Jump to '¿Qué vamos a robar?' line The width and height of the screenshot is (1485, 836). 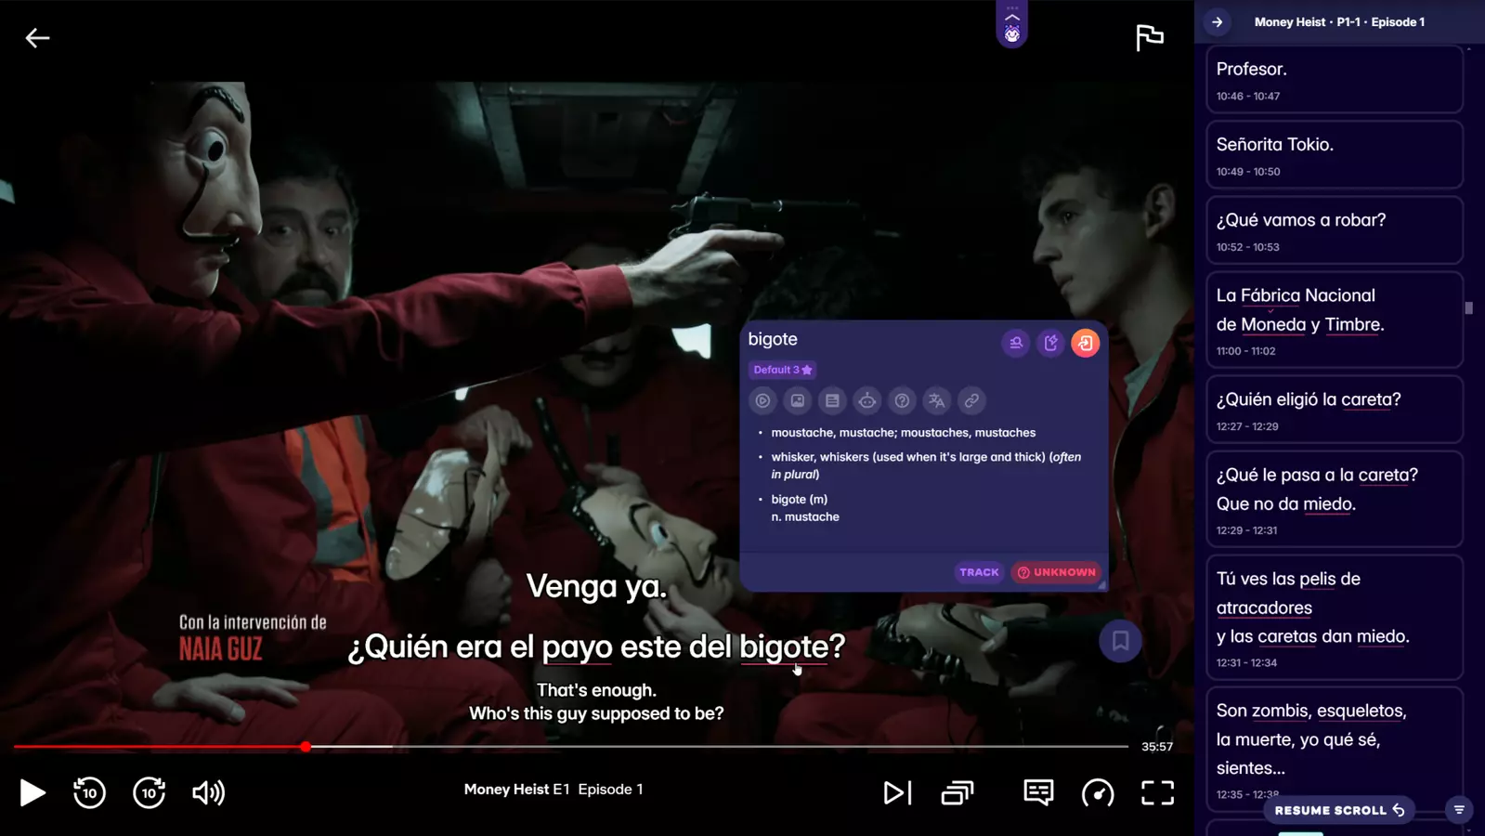(1334, 230)
